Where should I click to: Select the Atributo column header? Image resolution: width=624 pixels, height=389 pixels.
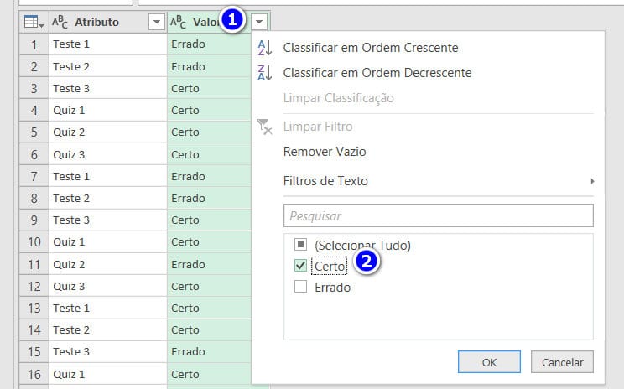point(108,22)
